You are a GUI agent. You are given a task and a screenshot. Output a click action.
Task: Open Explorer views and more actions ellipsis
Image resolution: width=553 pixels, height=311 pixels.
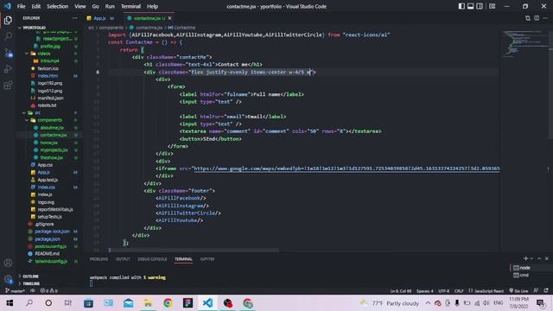[x=75, y=18]
